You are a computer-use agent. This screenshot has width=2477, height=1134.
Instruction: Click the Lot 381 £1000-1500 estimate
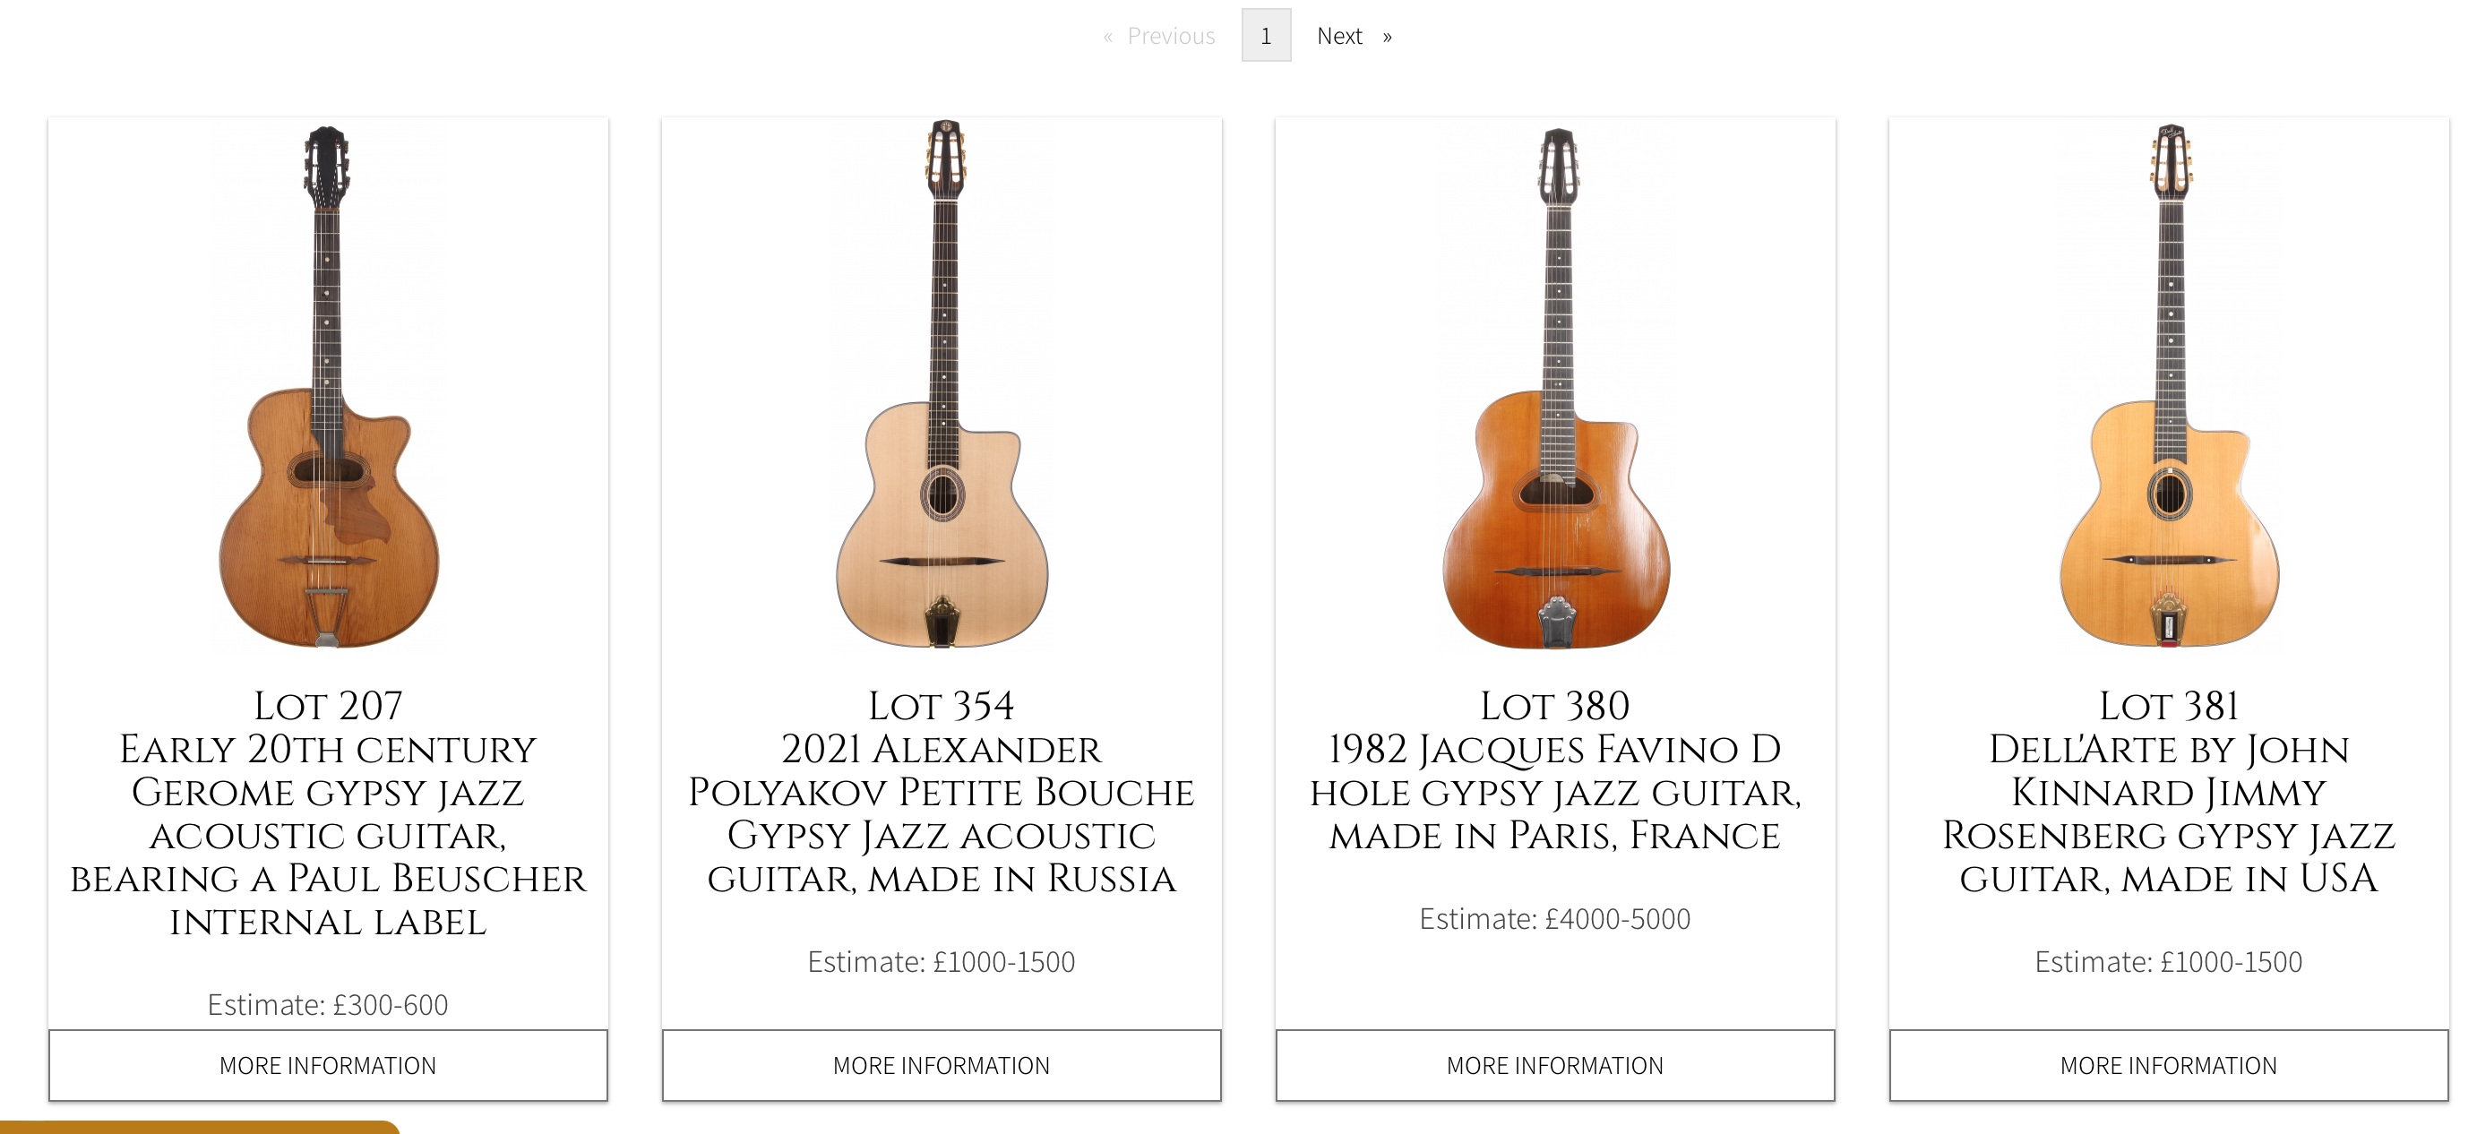click(x=2168, y=962)
